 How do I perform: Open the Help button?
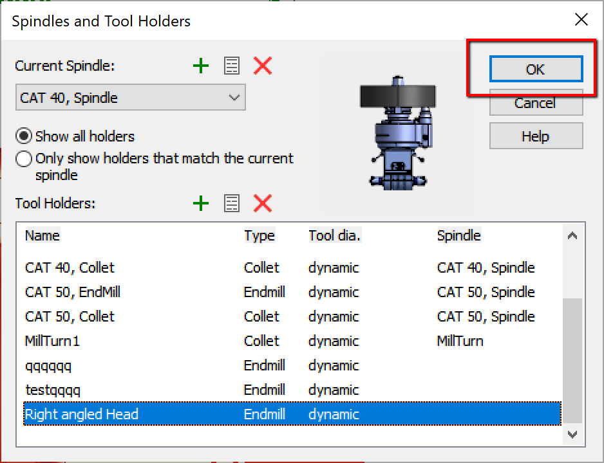[536, 136]
